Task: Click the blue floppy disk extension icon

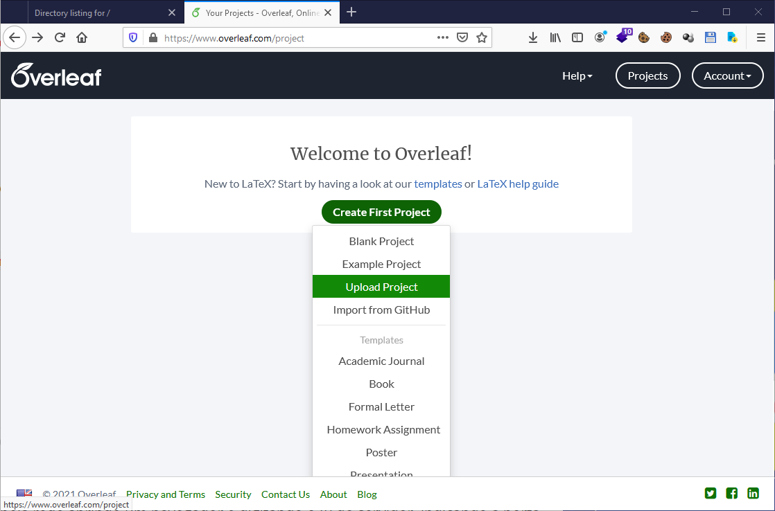Action: point(711,37)
